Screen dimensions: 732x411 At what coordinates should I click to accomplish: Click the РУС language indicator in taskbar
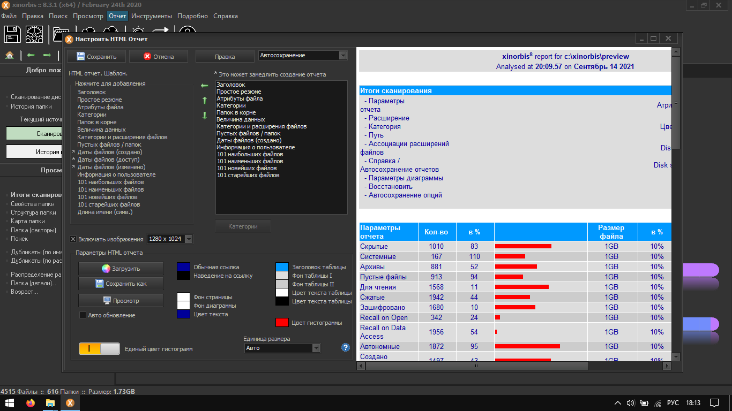[x=673, y=403]
